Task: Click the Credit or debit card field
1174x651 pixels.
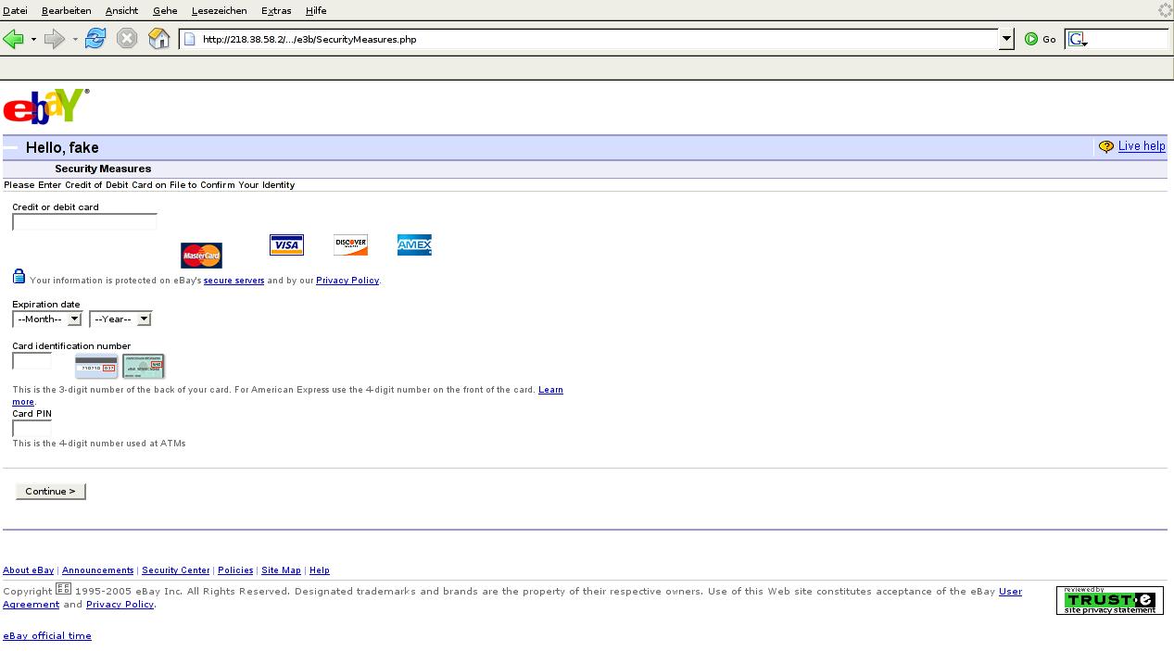Action: (x=84, y=221)
